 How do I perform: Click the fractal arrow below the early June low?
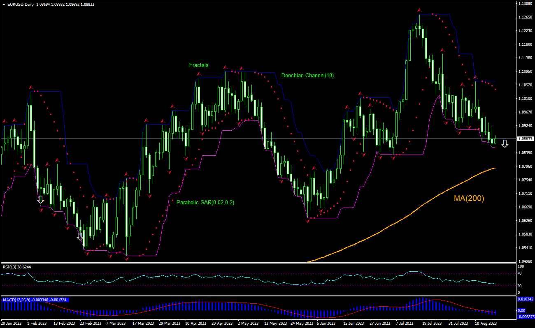[x=307, y=221]
